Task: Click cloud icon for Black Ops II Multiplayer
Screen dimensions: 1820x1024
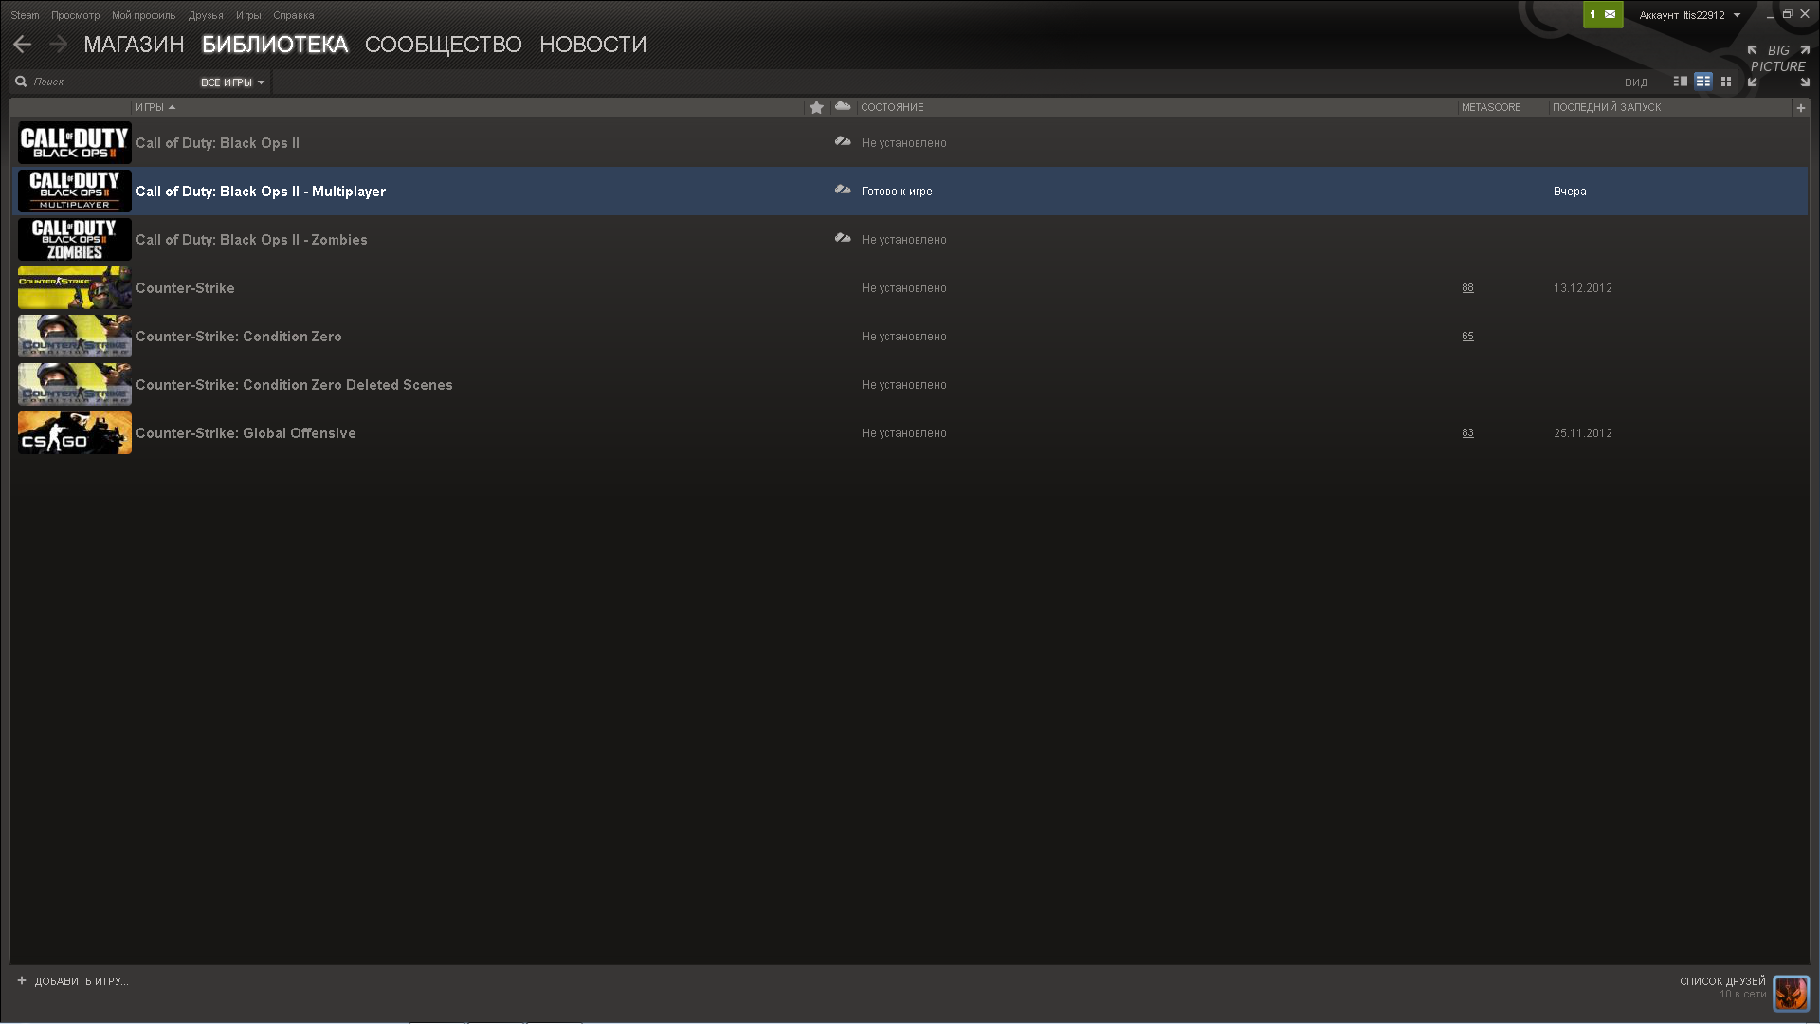Action: tap(843, 191)
